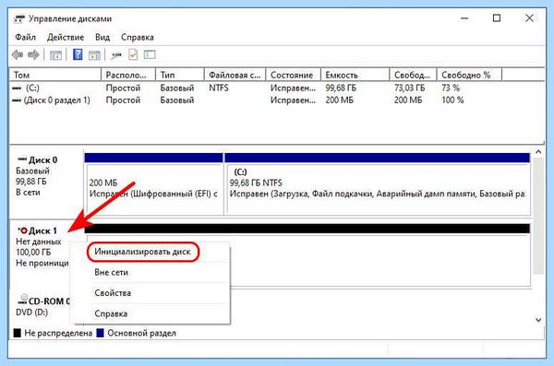Click the NTFS cell in (C:) row
554x366 pixels.
point(219,88)
